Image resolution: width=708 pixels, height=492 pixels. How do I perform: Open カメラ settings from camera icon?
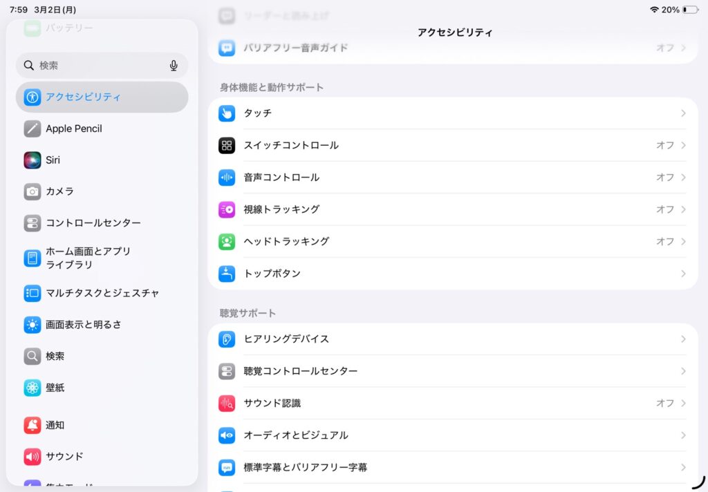(x=32, y=191)
